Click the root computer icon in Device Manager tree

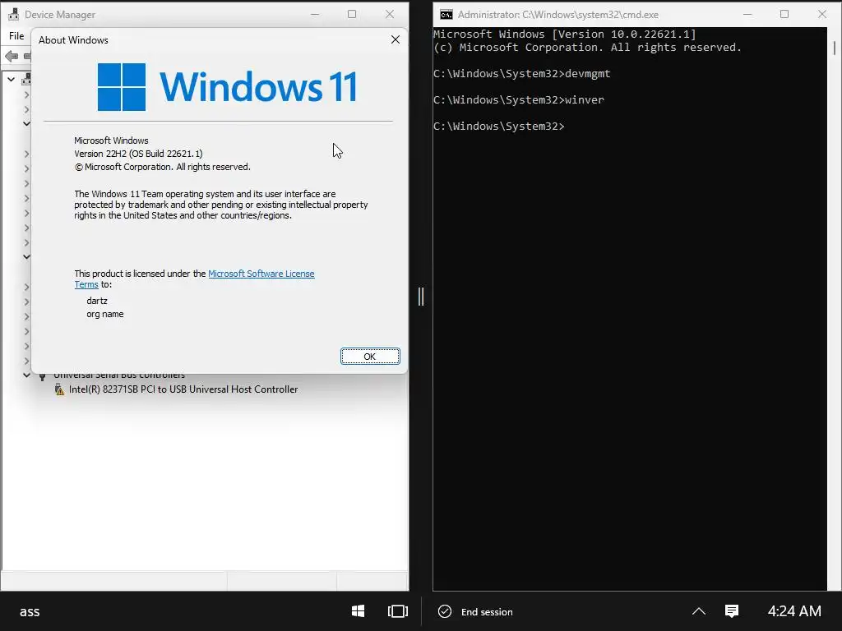tap(25, 80)
